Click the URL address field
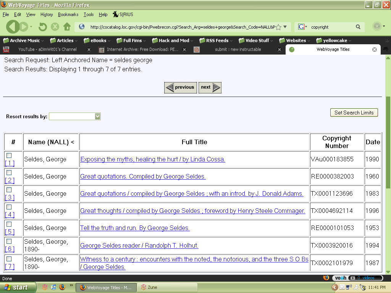The width and height of the screenshot is (391, 293). (x=182, y=27)
